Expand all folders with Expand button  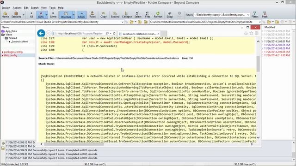(x=115, y=15)
